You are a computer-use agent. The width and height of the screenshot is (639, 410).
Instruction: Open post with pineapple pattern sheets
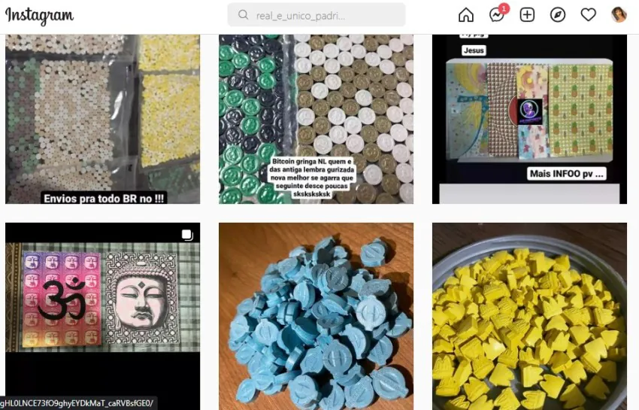529,119
